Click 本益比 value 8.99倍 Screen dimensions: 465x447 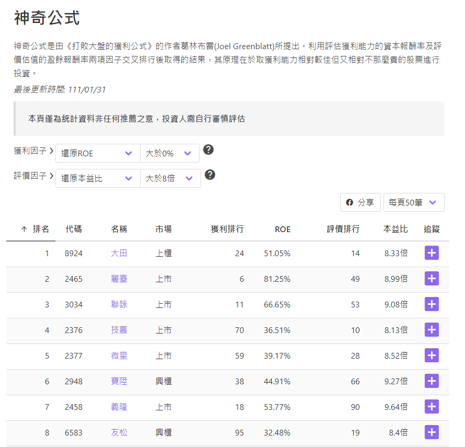[x=396, y=279]
